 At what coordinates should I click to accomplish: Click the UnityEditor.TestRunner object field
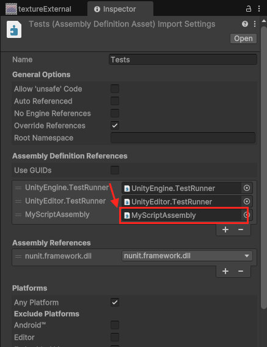(x=181, y=201)
